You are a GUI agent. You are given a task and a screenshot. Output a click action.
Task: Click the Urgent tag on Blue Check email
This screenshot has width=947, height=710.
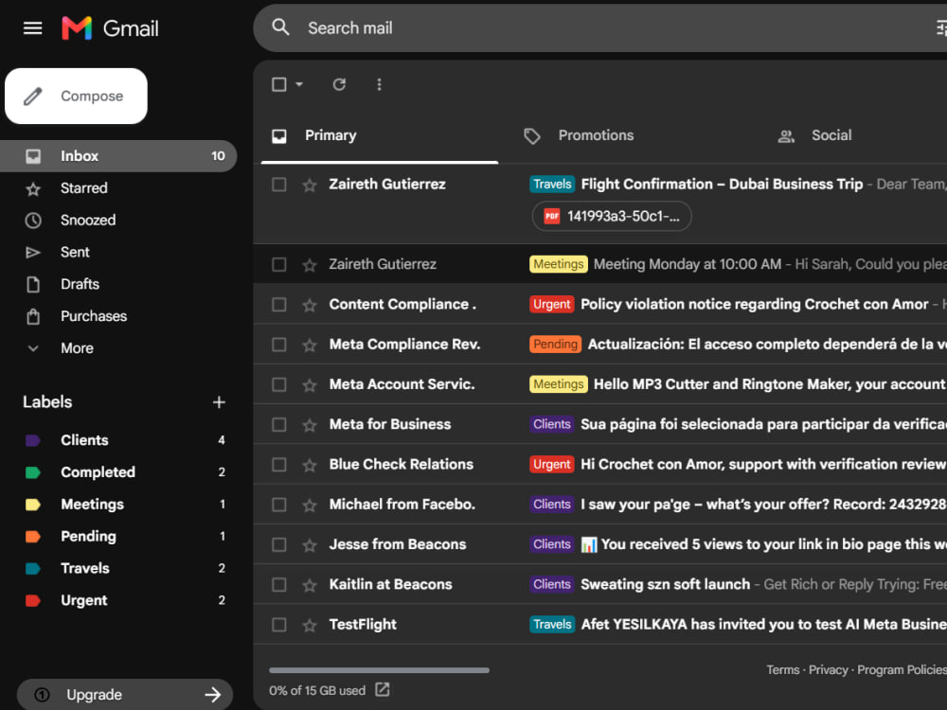coord(551,464)
